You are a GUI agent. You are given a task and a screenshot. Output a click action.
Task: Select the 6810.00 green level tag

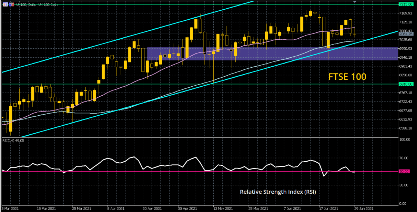406,84
